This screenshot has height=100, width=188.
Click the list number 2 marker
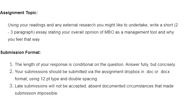tap(11, 72)
